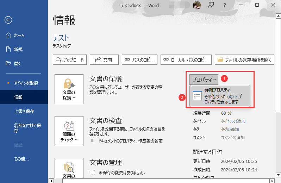Screen dimensions: 281x183
Task: Click the vertical scrollbar up arrow
Action: 278,16
